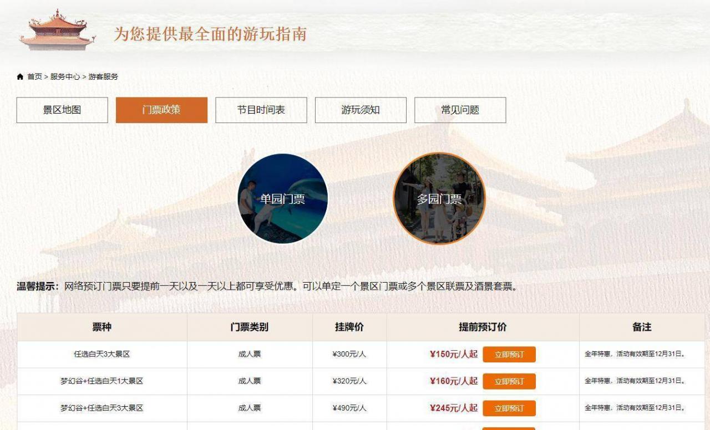Open the 游玩须知 tab
The image size is (710, 430).
tap(361, 110)
